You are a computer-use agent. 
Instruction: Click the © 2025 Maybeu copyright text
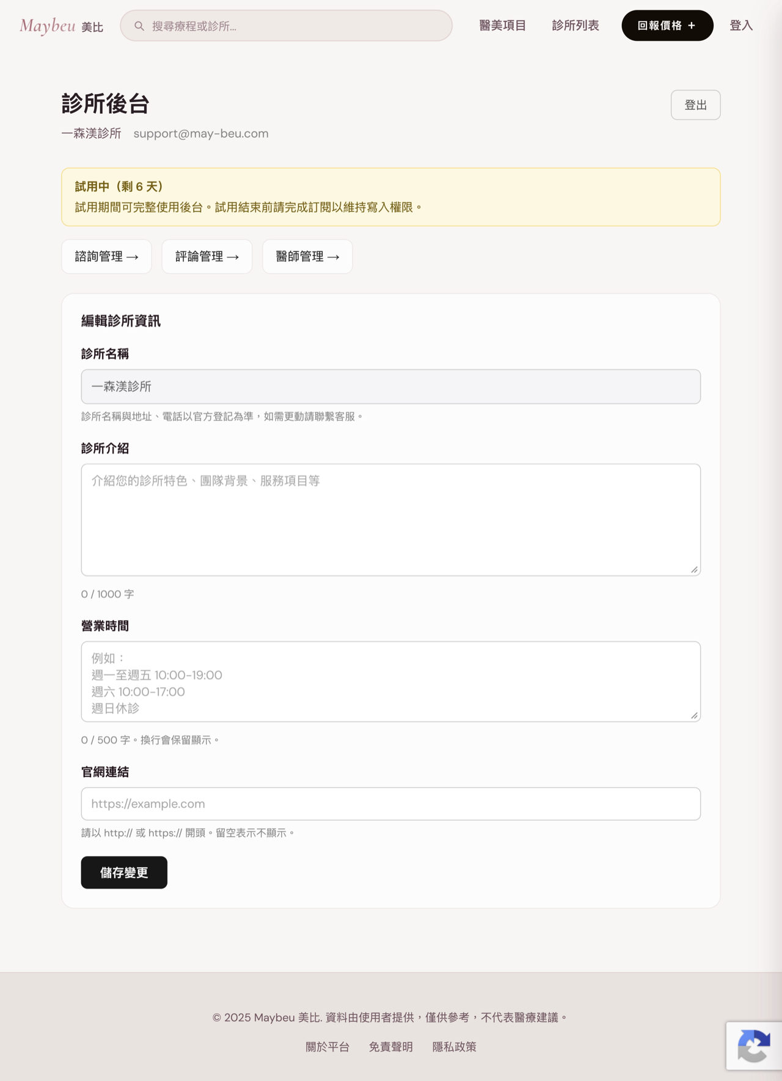pos(390,1017)
